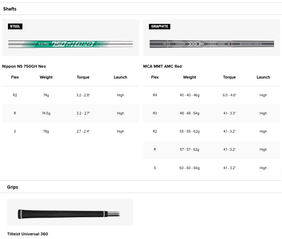Select the STEEL badge label
The width and height of the screenshot is (282, 239).
coord(15,26)
